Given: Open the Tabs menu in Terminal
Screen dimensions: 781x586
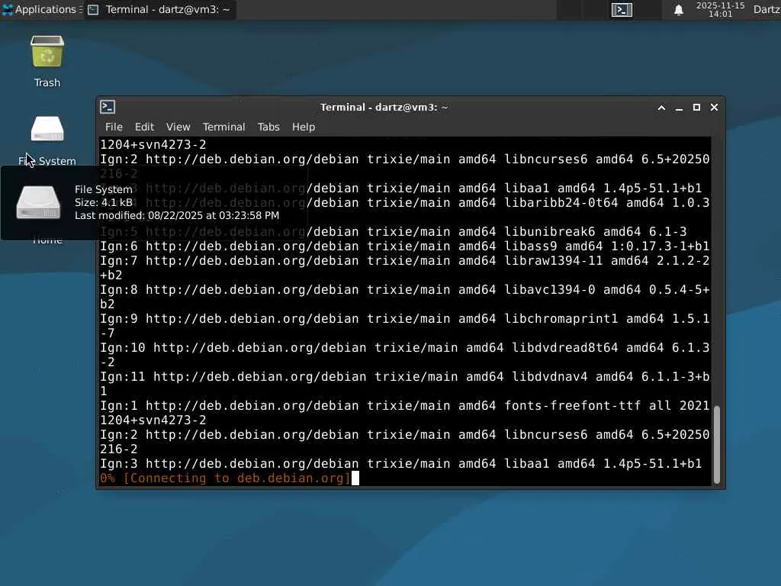Looking at the screenshot, I should point(268,127).
